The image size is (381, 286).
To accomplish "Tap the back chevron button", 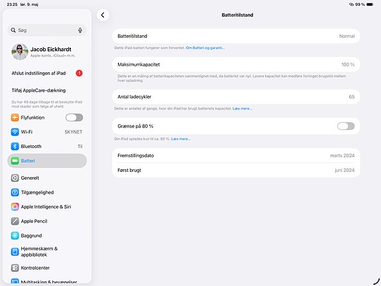I will pos(103,15).
